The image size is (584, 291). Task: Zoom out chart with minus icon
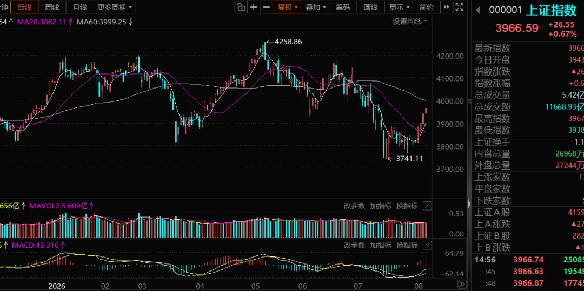[x=266, y=7]
